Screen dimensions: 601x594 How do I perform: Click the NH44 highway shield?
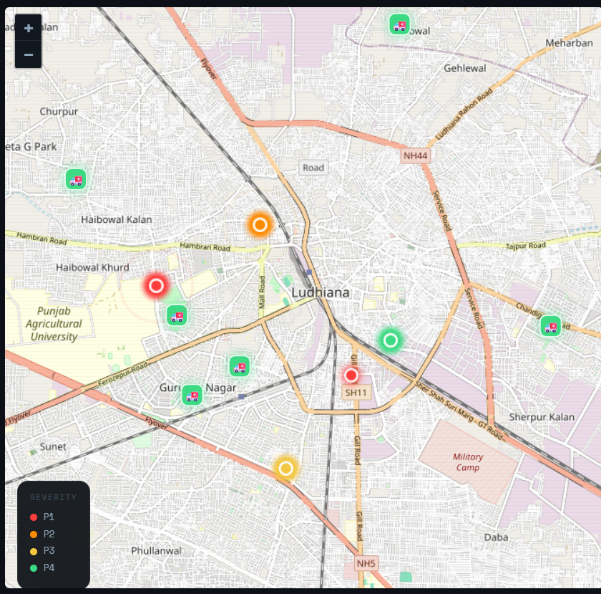click(416, 155)
